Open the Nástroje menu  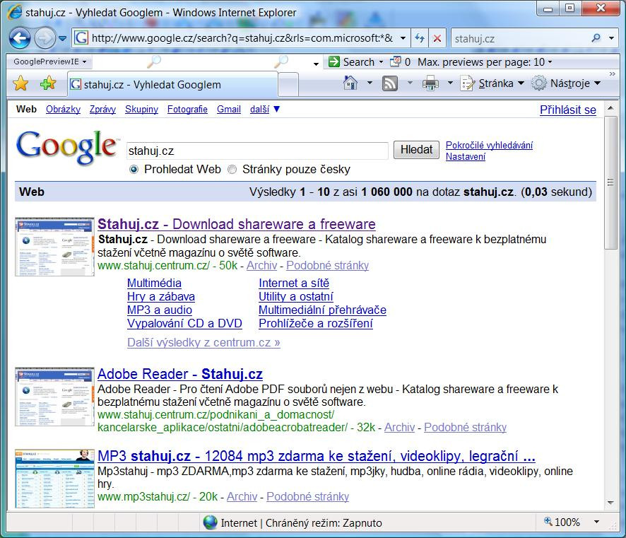click(566, 83)
